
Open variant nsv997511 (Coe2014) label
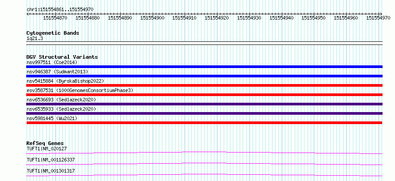click(52, 62)
